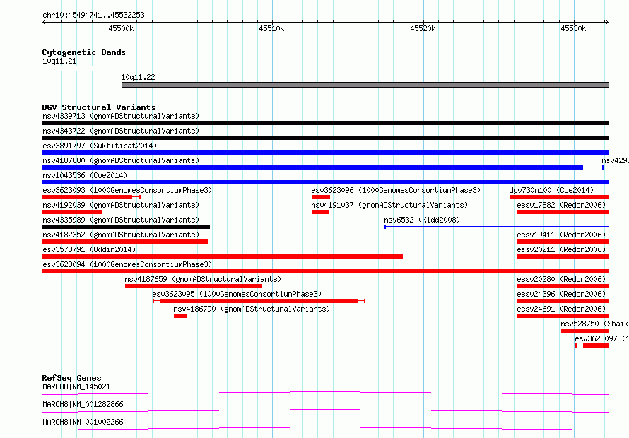This screenshot has width=629, height=438.
Task: Open essv19411 Redon2006 variant
Action: 561,235
